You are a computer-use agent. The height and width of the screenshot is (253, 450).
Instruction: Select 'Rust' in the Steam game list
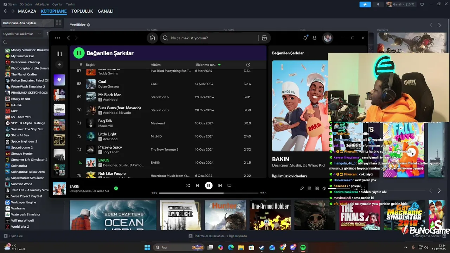pyautogui.click(x=14, y=111)
